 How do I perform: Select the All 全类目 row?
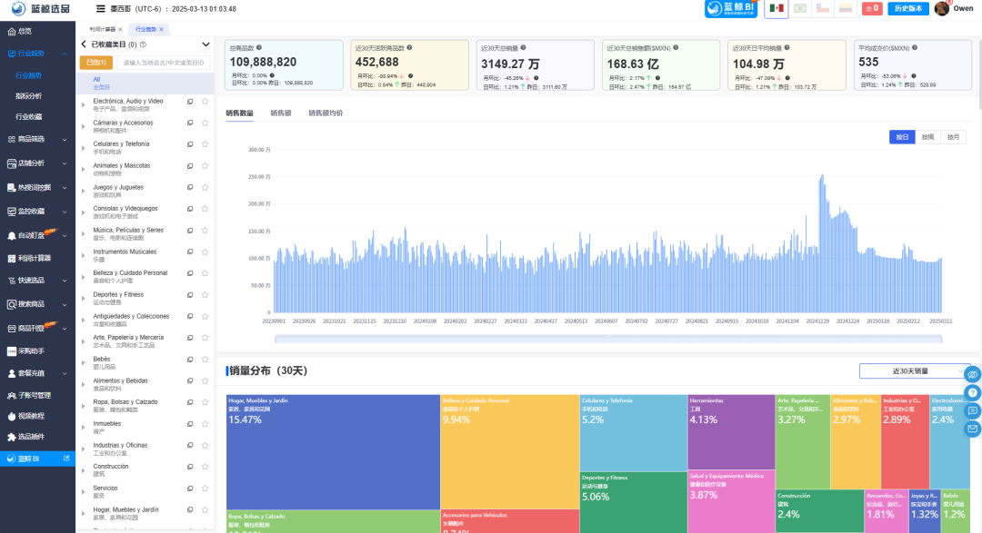click(145, 84)
